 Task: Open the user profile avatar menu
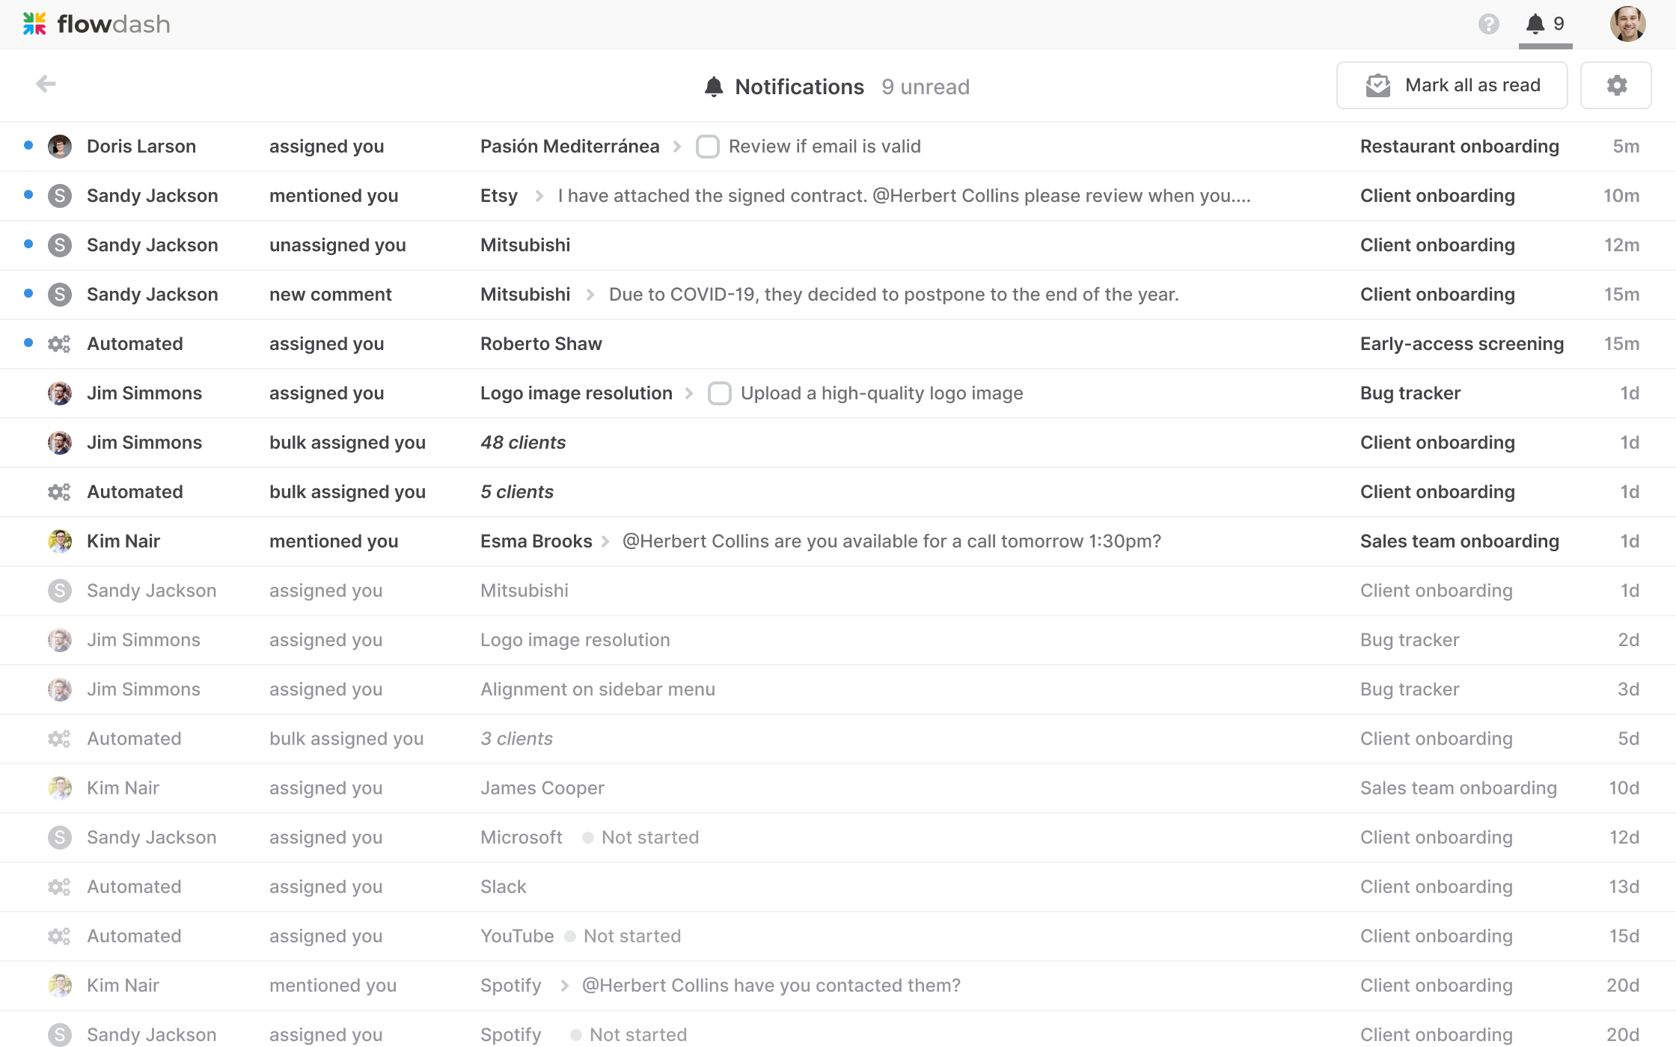click(x=1627, y=24)
